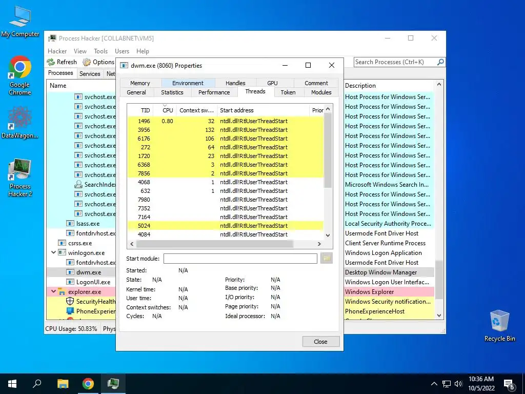Open the DataWagon desktop shortcut
This screenshot has width=525, height=394.
coord(20,122)
